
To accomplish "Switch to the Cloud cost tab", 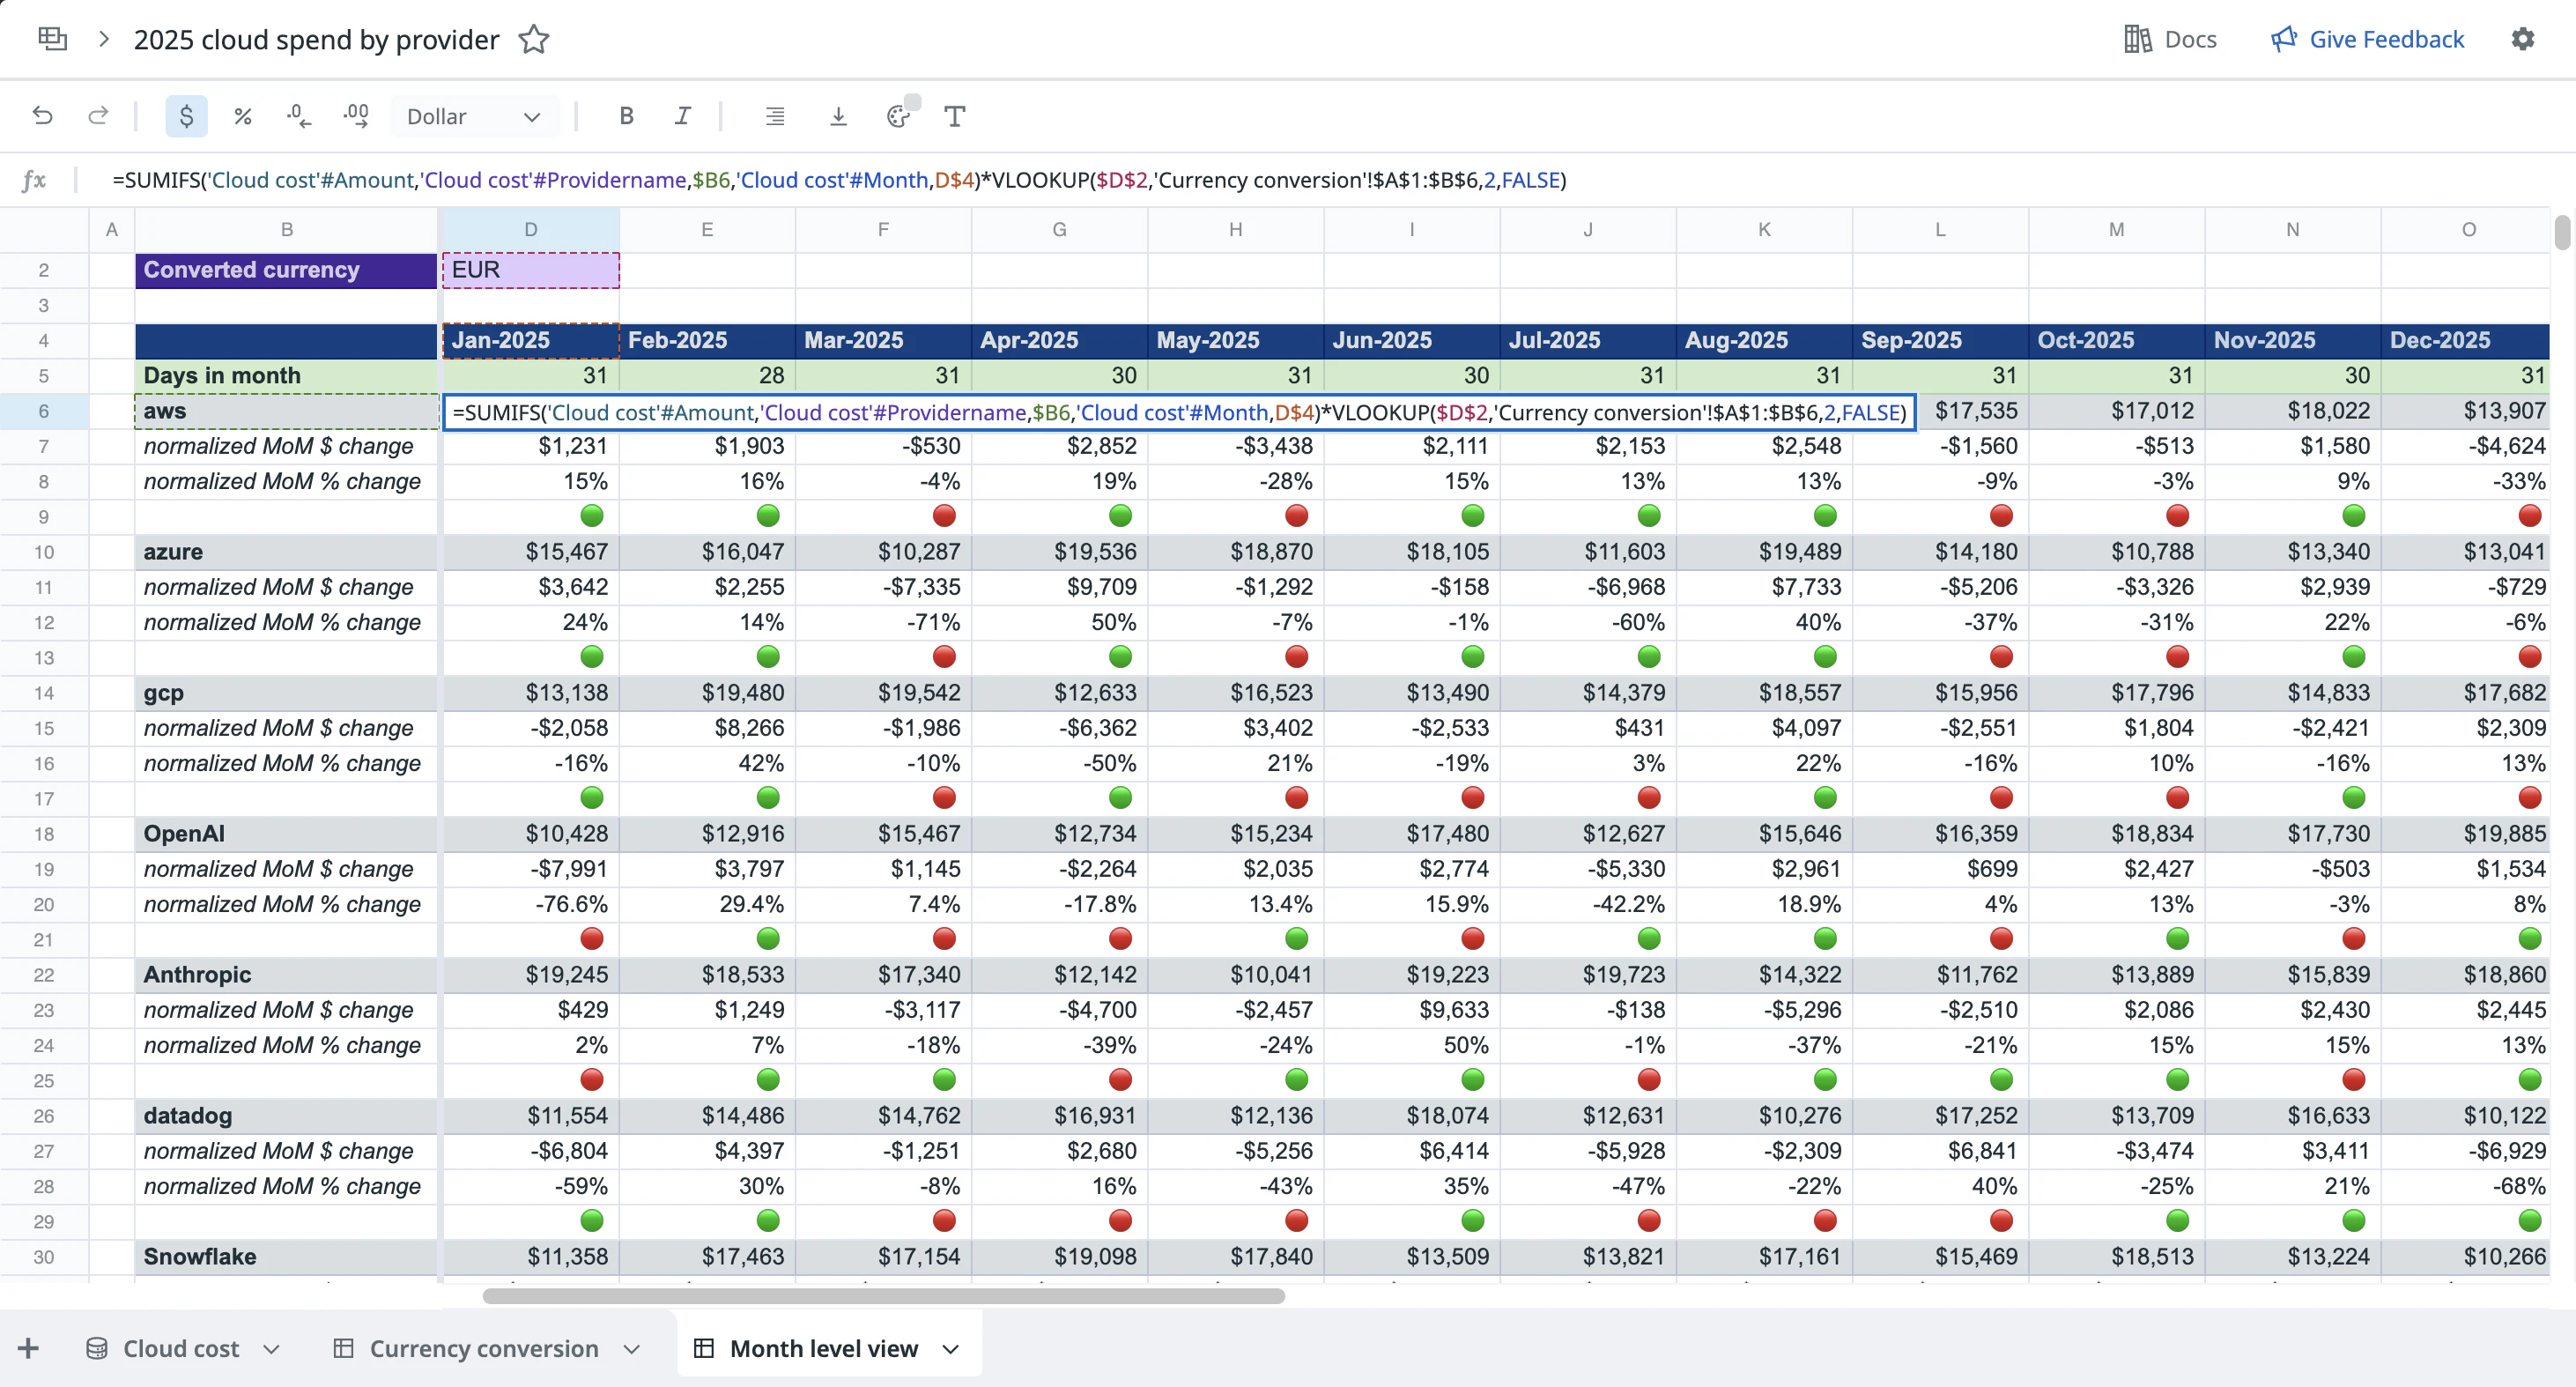I will click(180, 1349).
